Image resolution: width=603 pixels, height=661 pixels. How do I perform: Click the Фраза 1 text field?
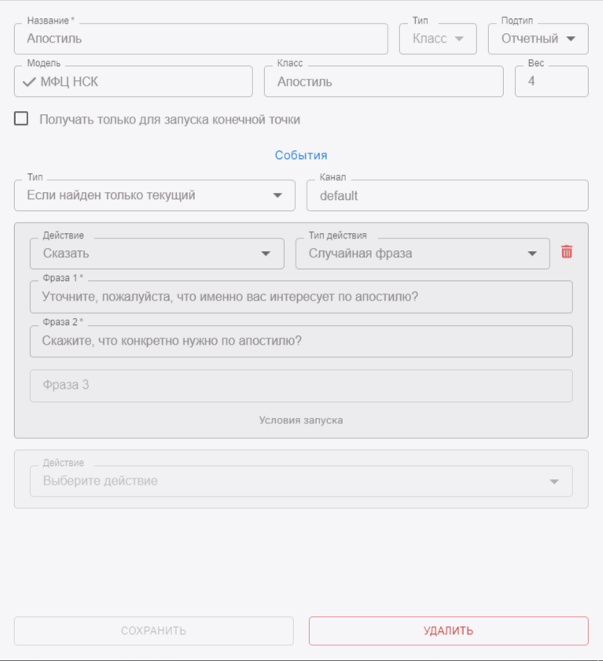300,297
